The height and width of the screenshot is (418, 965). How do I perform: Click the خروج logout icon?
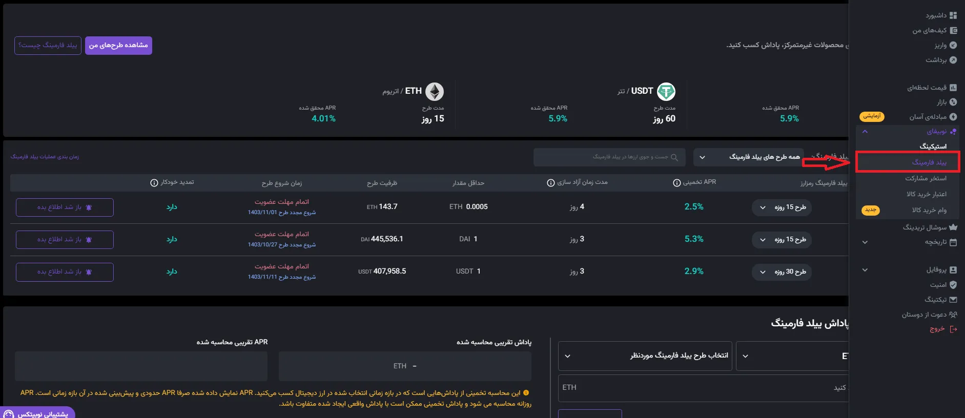953,329
